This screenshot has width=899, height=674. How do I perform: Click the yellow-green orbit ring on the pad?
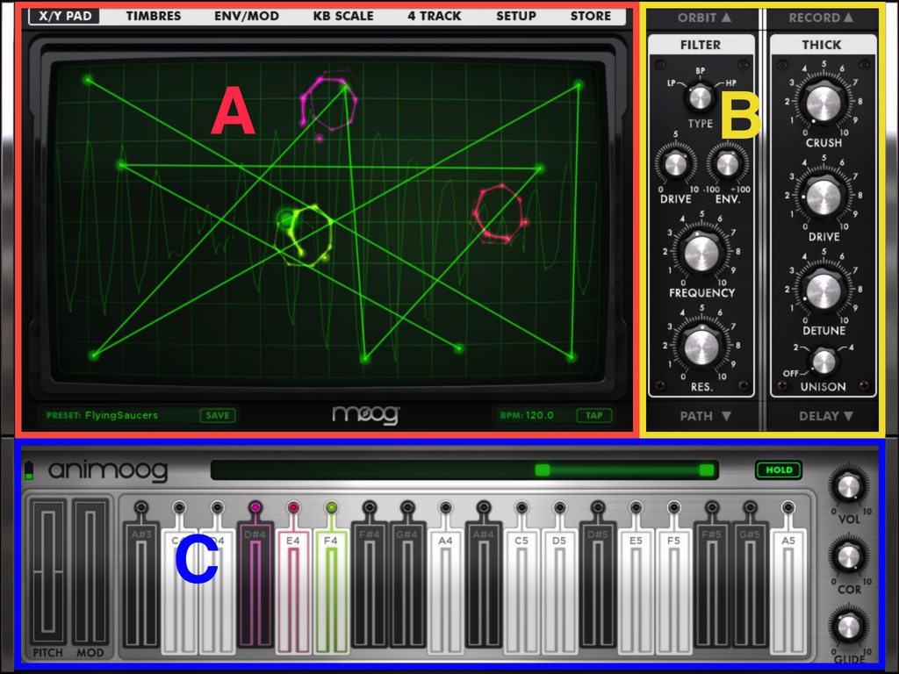(x=305, y=236)
